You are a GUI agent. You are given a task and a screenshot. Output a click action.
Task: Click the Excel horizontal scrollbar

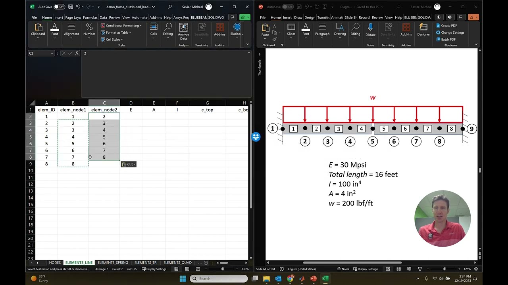click(224, 262)
